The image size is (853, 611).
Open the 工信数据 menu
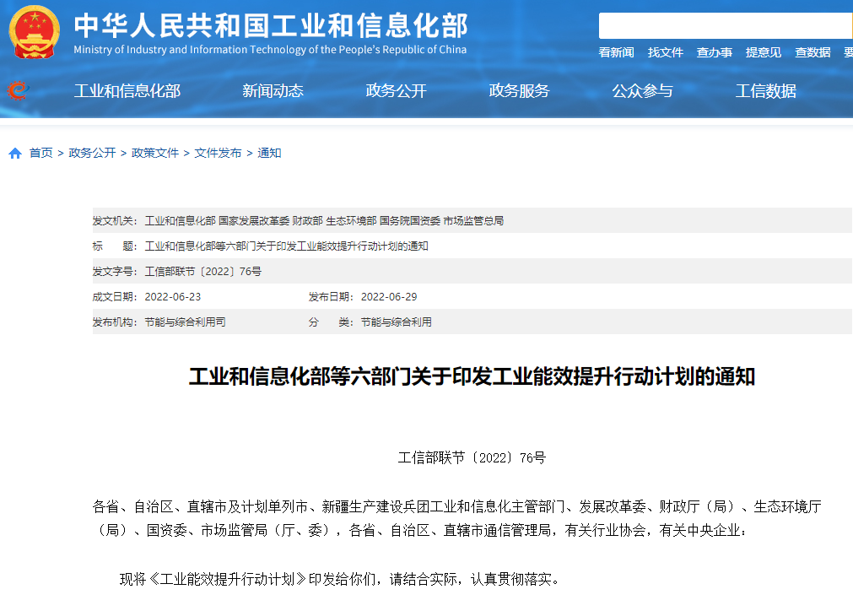coord(765,91)
